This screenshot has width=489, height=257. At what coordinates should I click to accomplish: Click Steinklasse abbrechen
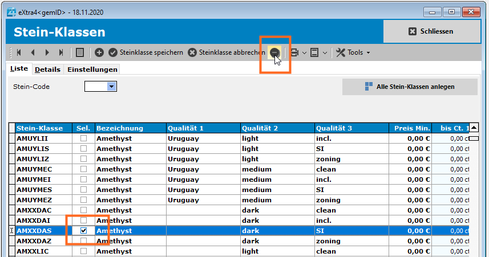pyautogui.click(x=227, y=52)
